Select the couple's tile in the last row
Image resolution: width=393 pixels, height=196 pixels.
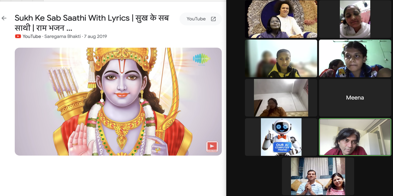click(318, 176)
